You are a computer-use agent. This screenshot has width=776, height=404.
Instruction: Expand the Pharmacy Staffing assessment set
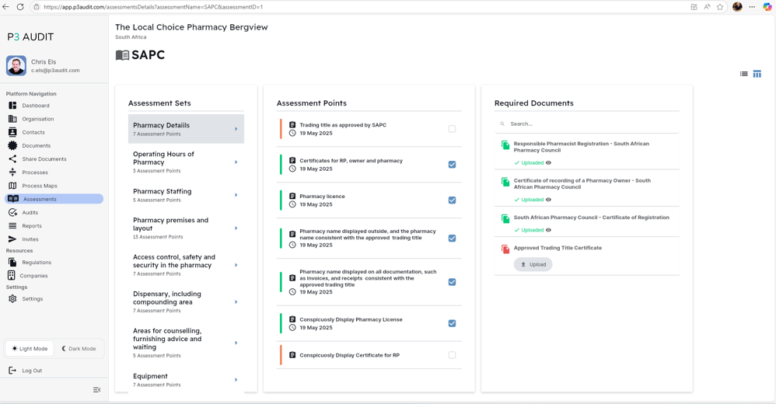coord(236,195)
